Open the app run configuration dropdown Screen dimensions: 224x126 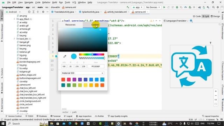coord(138,7)
